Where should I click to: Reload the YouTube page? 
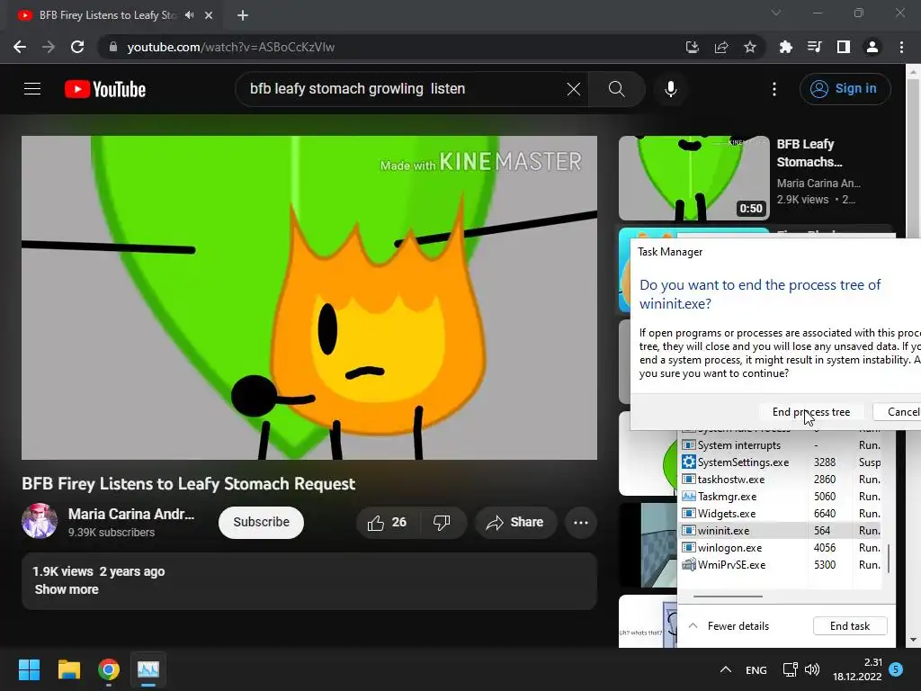coord(77,47)
